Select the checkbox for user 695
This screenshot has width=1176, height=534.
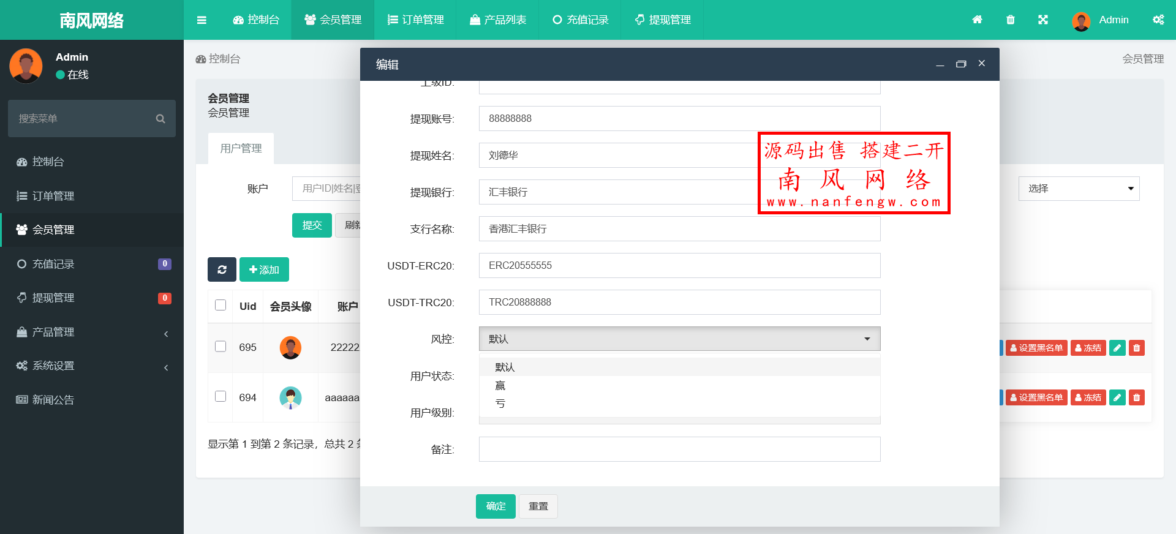[221, 347]
